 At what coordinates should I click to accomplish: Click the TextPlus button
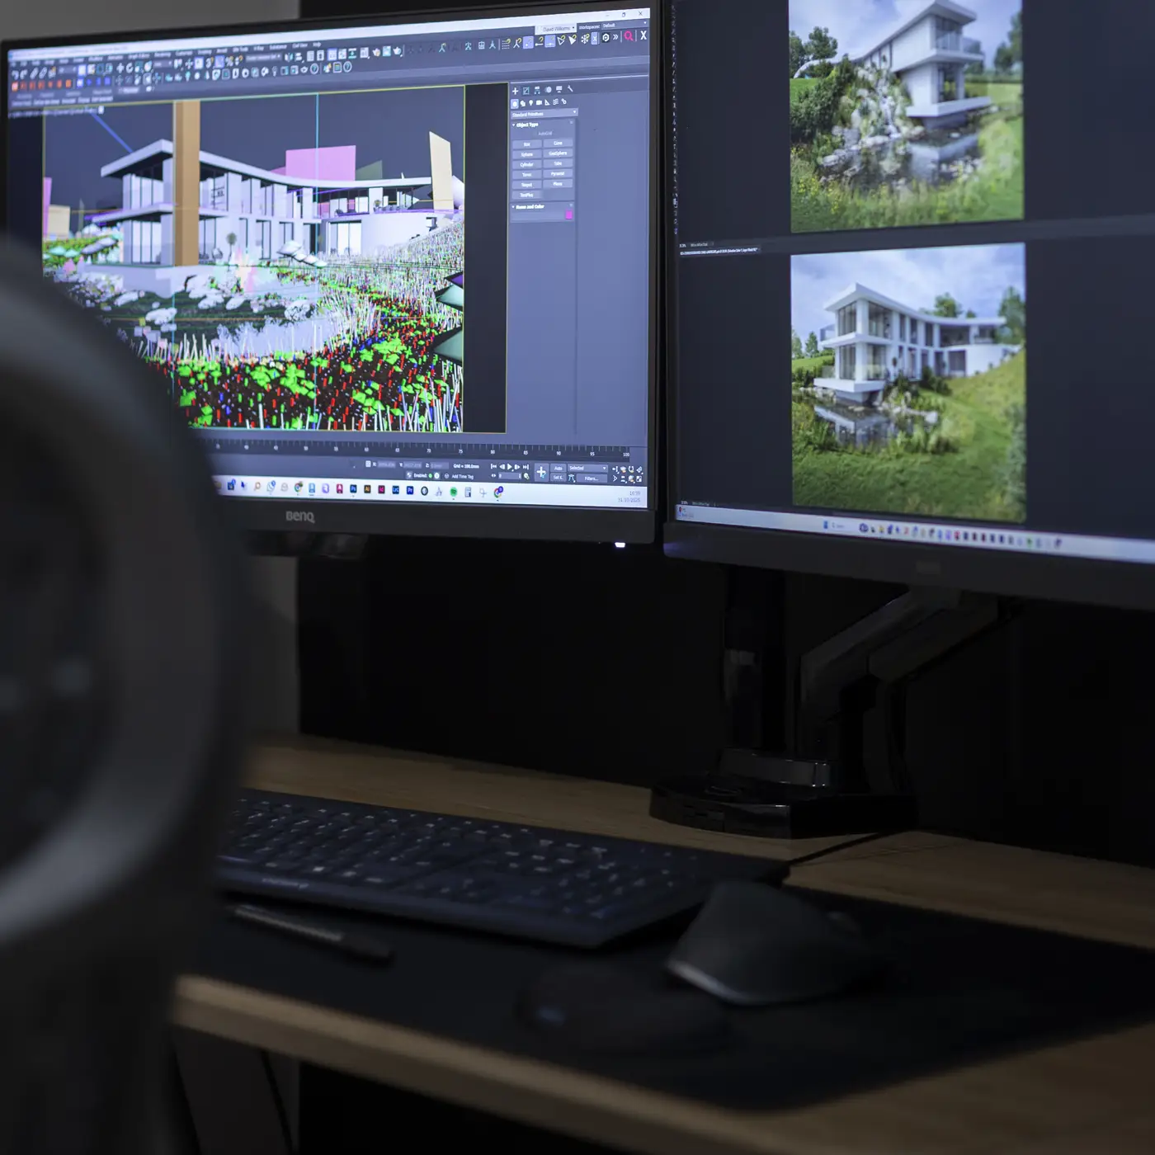pyautogui.click(x=527, y=195)
